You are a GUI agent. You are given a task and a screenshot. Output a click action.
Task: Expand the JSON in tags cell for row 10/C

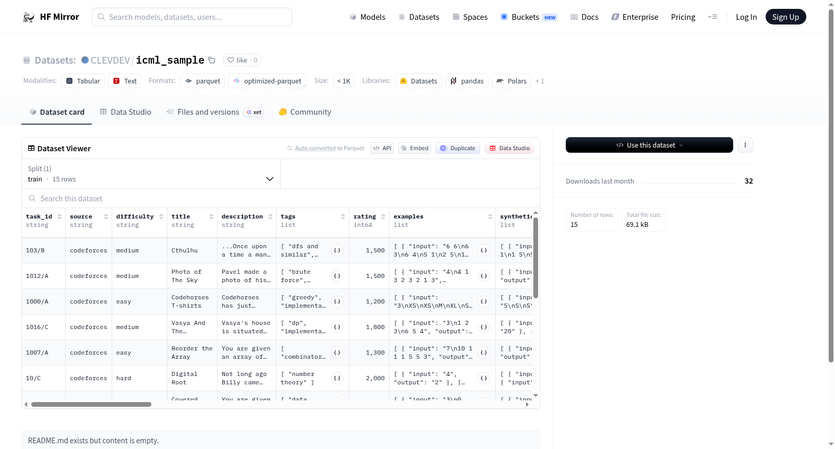pyautogui.click(x=337, y=378)
